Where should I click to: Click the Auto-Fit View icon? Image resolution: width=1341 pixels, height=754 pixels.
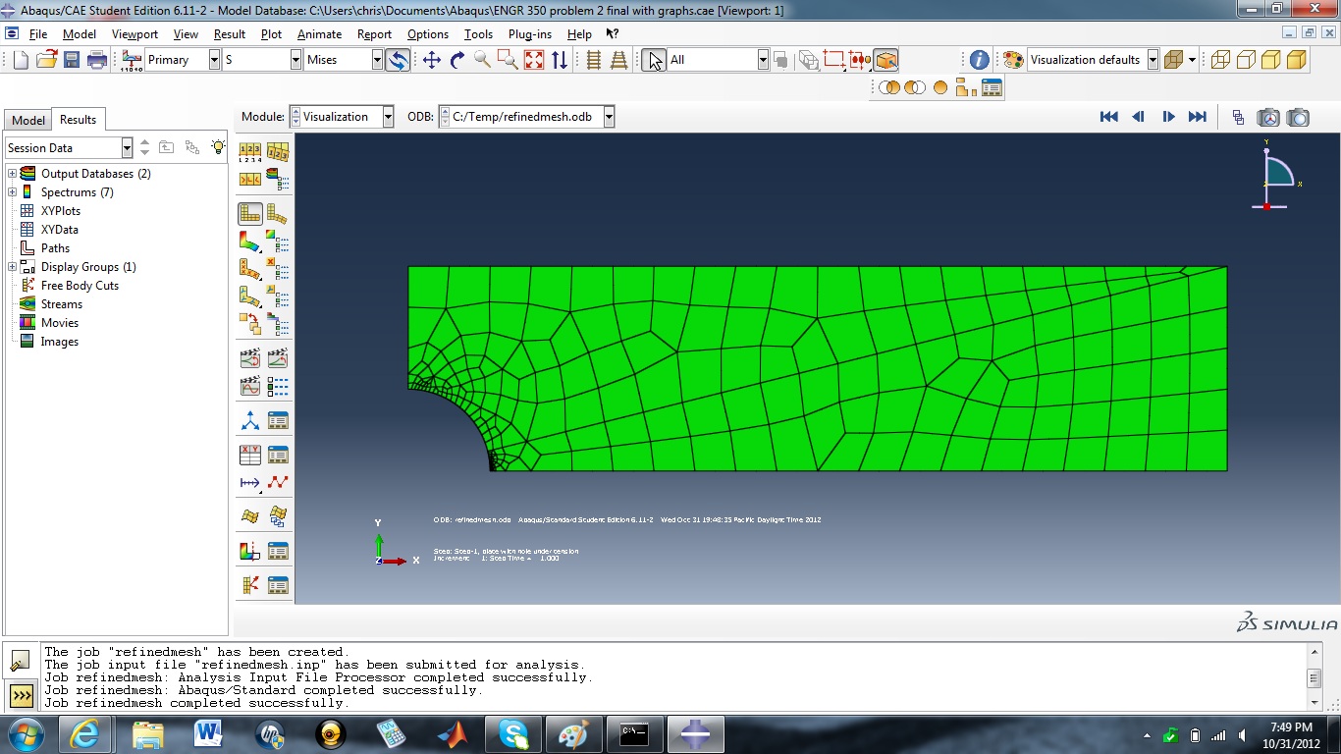(x=533, y=60)
